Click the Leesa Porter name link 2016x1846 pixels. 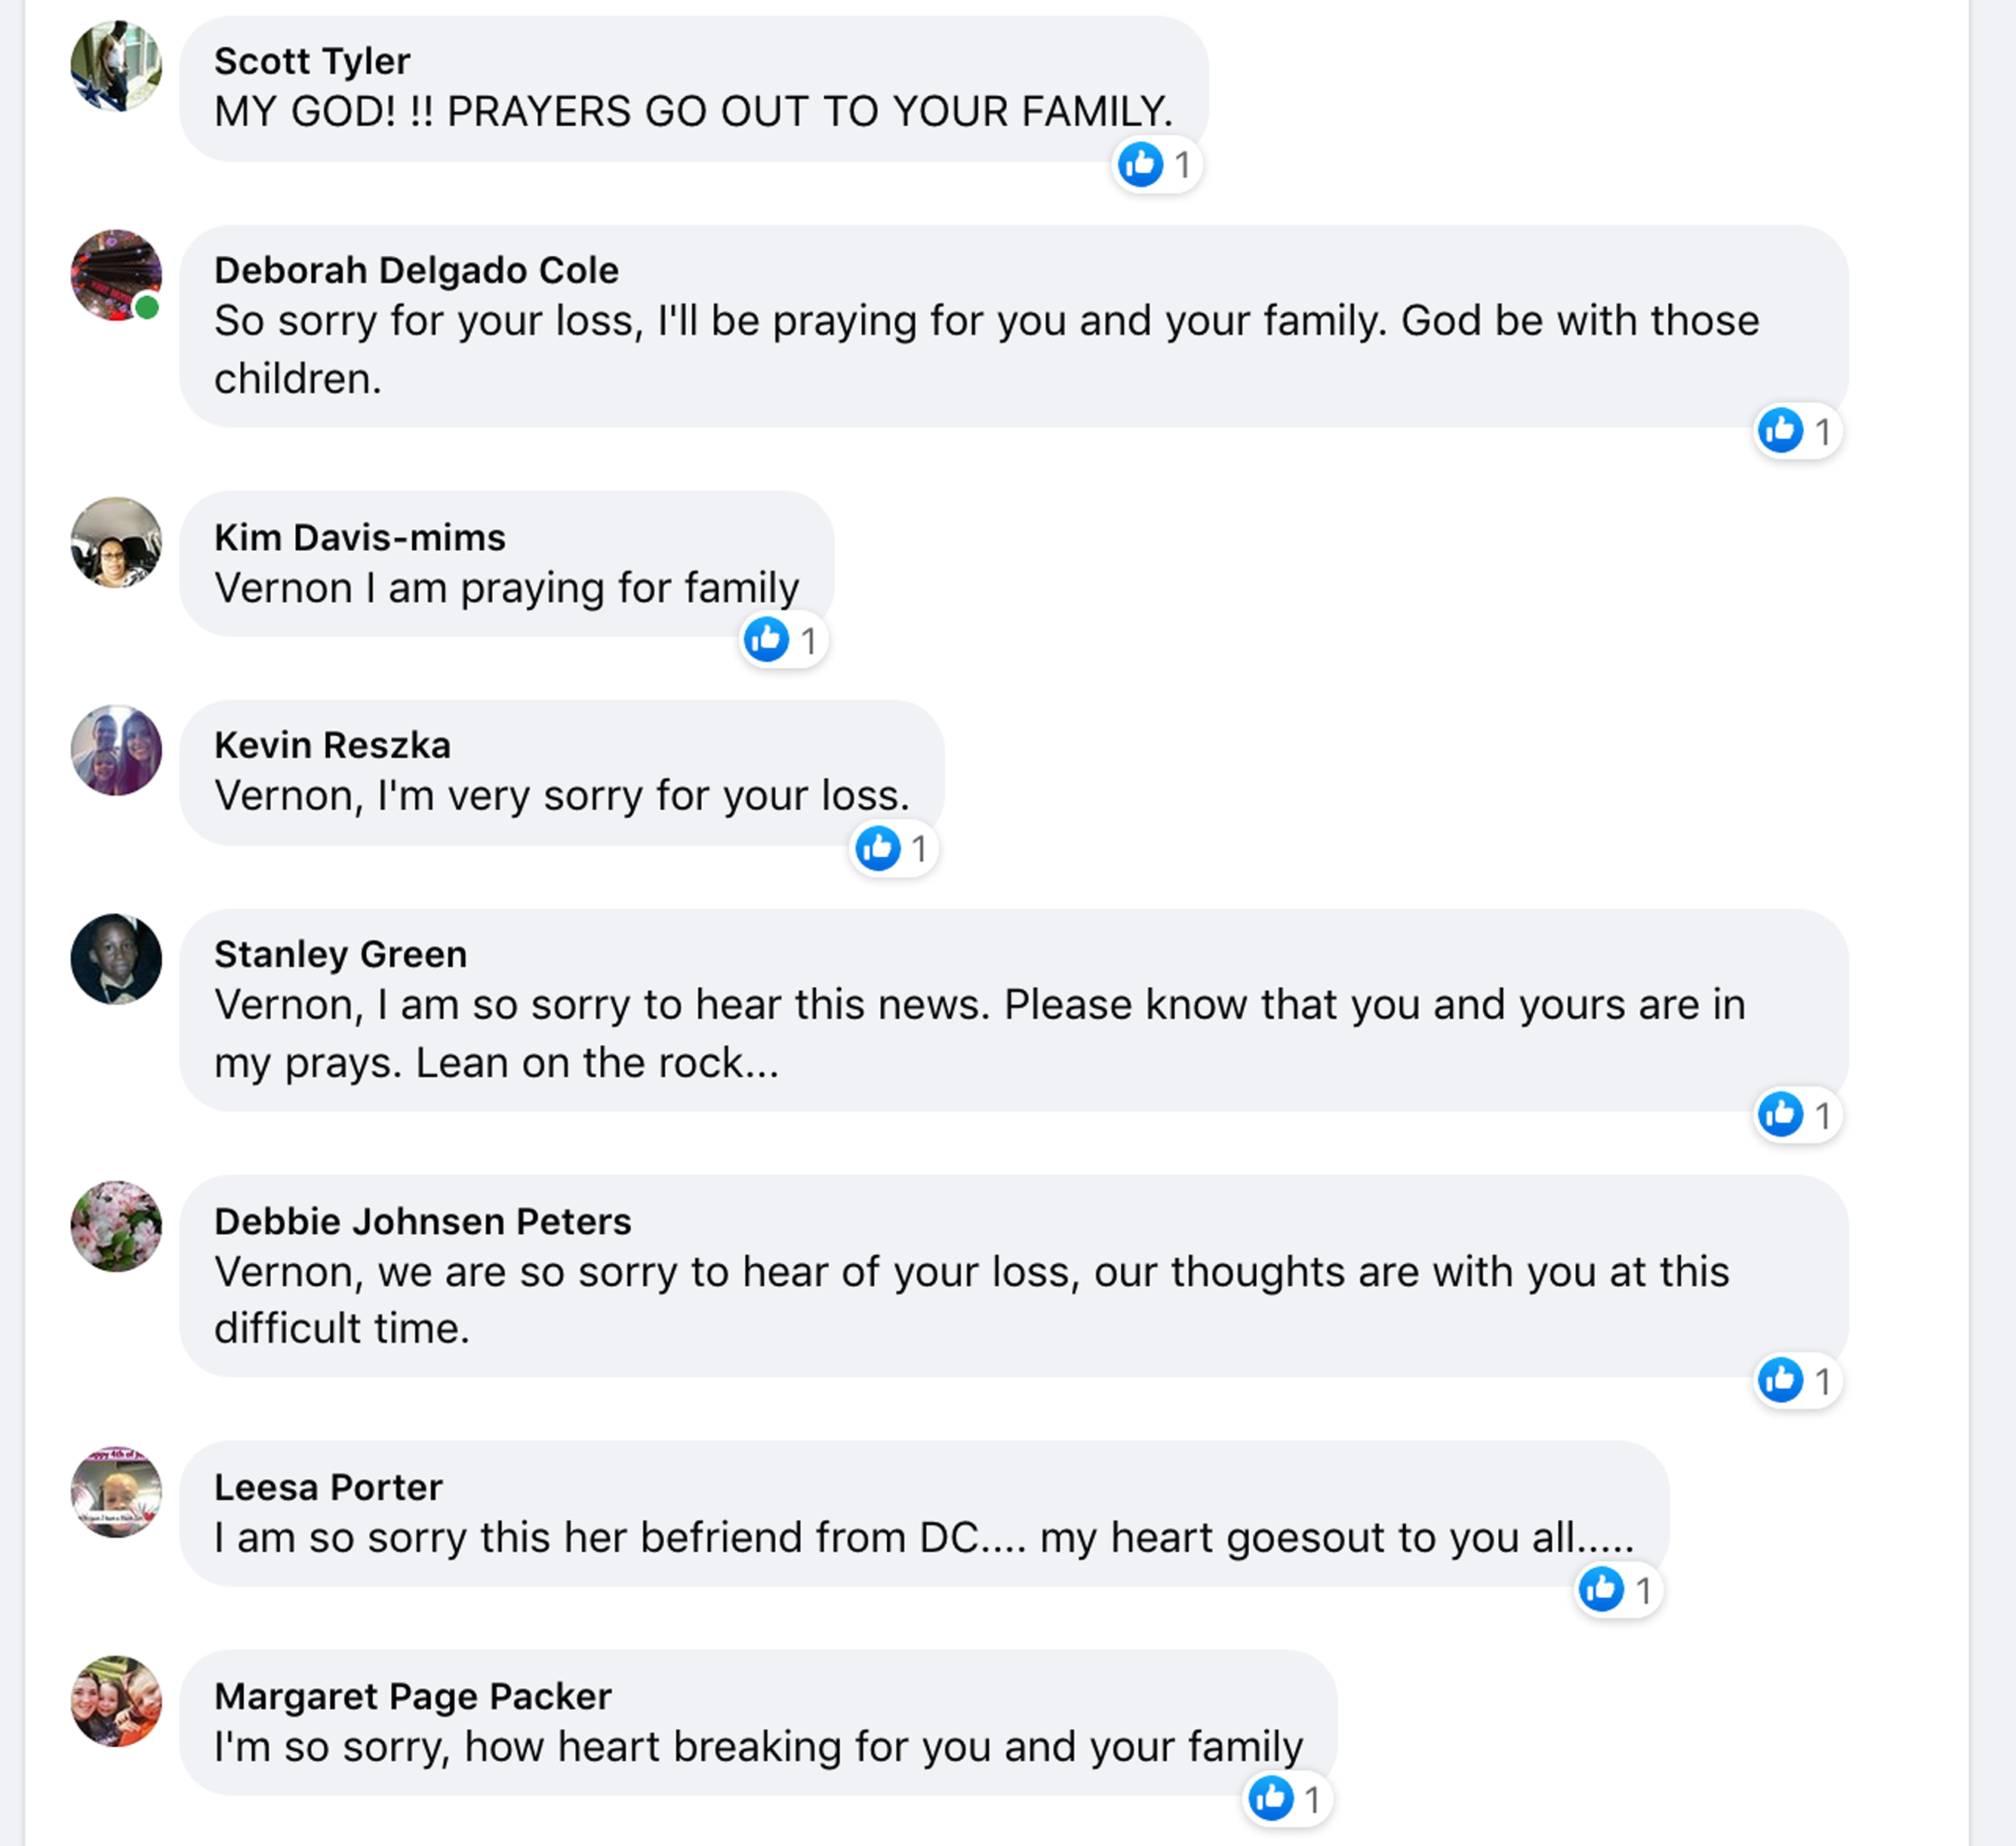(x=328, y=1487)
